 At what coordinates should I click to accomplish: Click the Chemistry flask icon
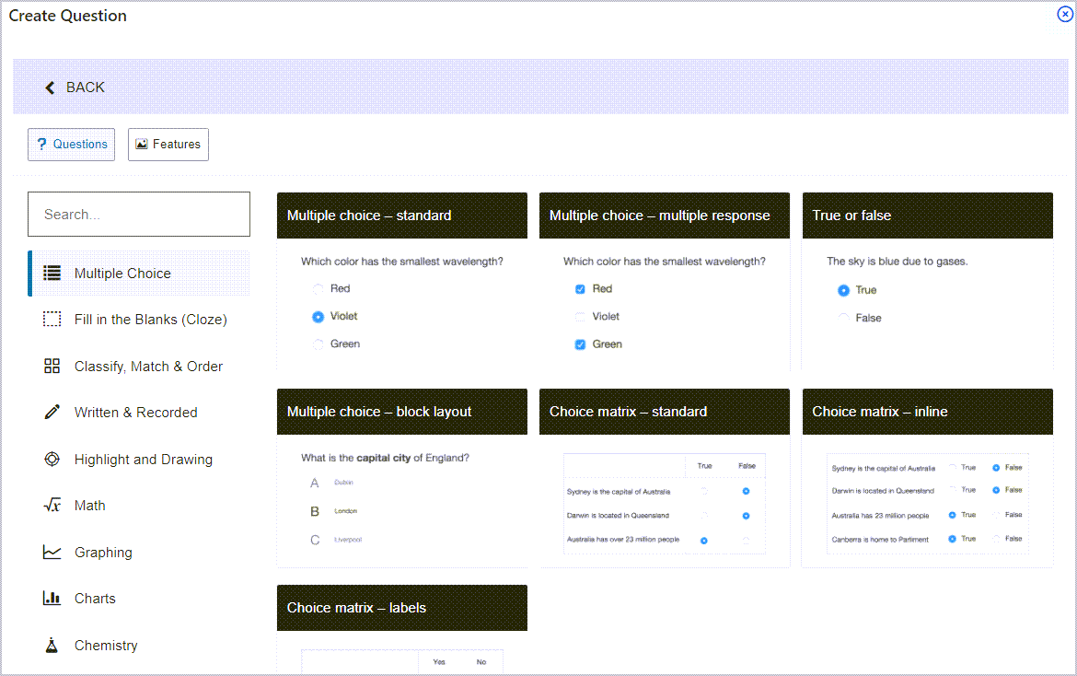point(52,645)
